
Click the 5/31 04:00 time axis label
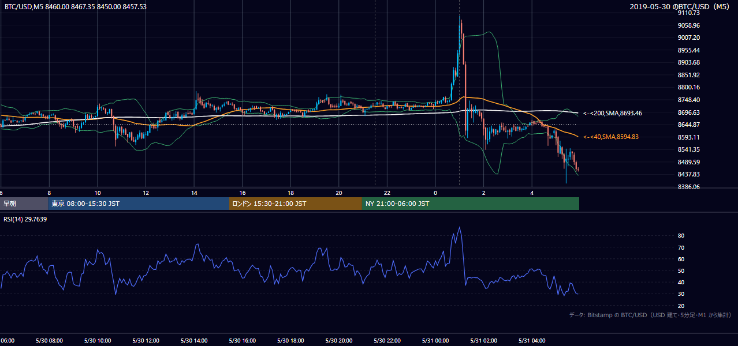pyautogui.click(x=532, y=341)
